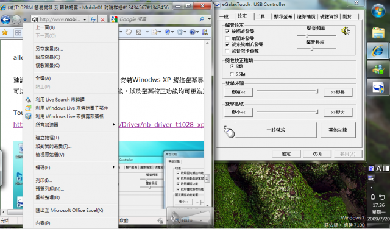Image resolution: width=390 pixels, height=229 pixels.
Task: Expand the 所有加速器 submenu
Action: [x=71, y=125]
